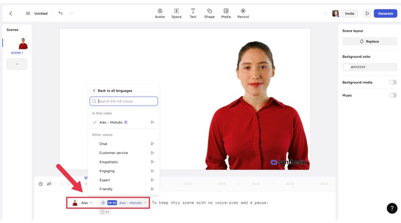
Task: Start the Record tool
Action: (x=243, y=13)
